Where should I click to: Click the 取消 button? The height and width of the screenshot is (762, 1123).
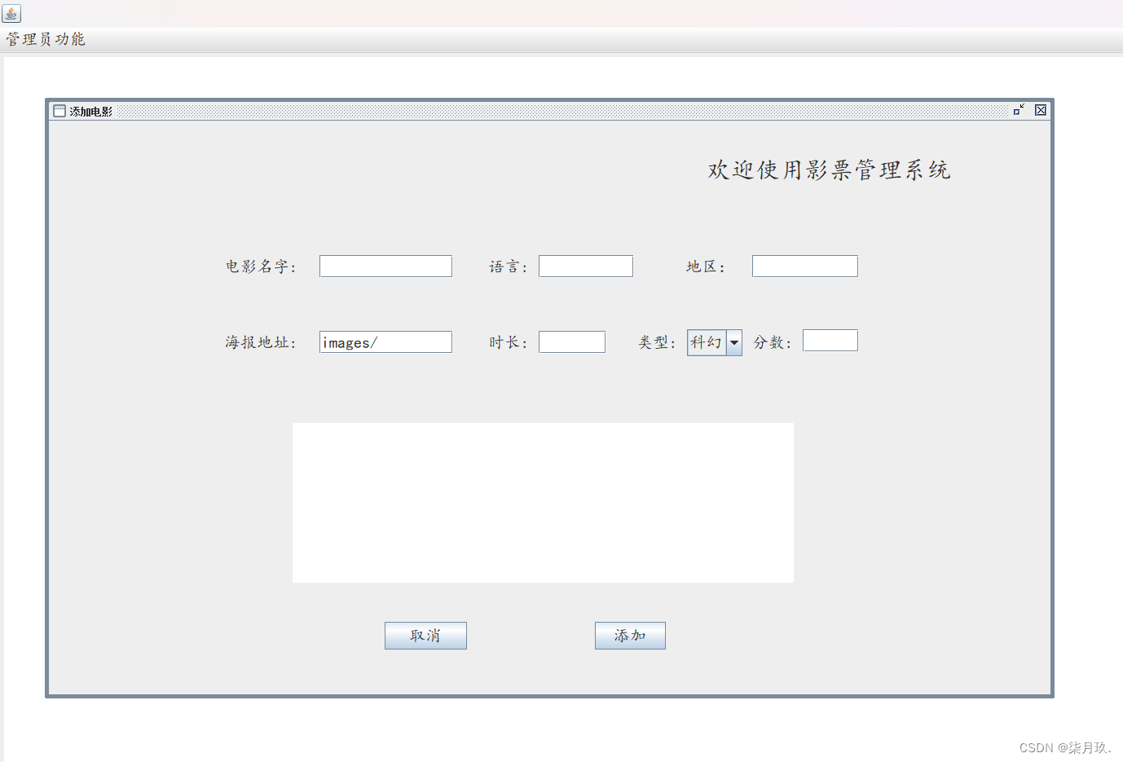coord(425,636)
